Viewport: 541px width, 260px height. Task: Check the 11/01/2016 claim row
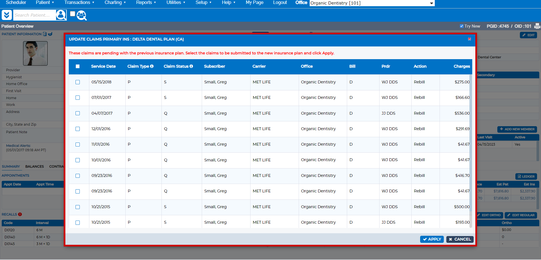tap(78, 145)
